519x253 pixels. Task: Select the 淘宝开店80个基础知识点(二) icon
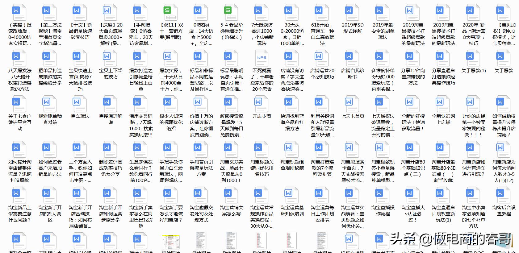click(413, 150)
